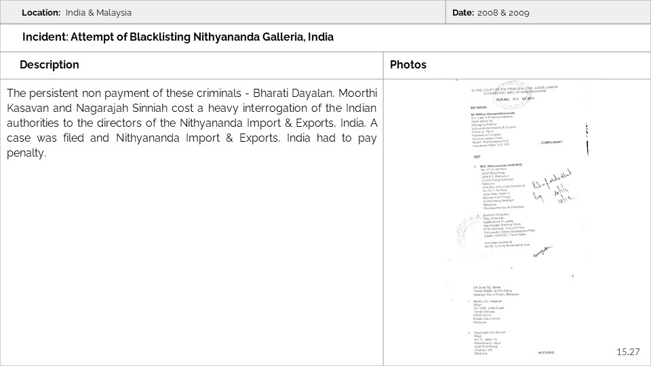Click the Location field showing India & Malaysia
Screen dimensions: 651x366
pyautogui.click(x=77, y=13)
